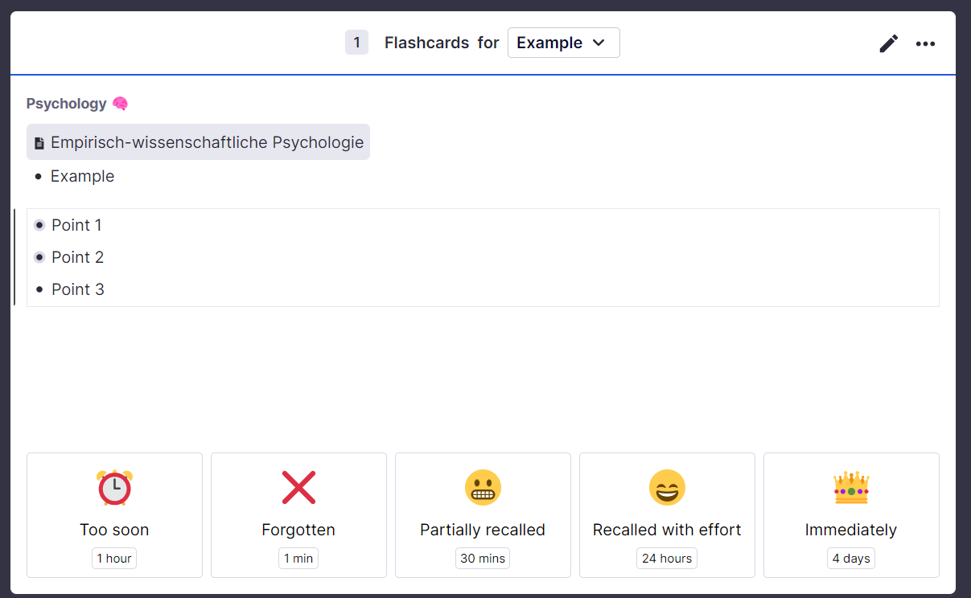Viewport: 971px width, 598px height.
Task: Click the flashcard count badge showing 1
Action: [356, 43]
